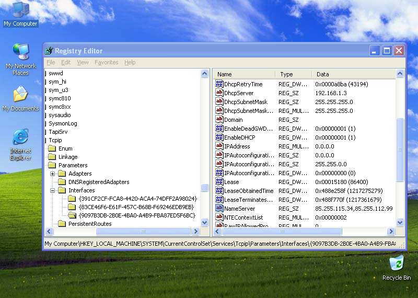418x298 pixels.
Task: Collapse the Interfaces tree node
Action: [x=53, y=190]
